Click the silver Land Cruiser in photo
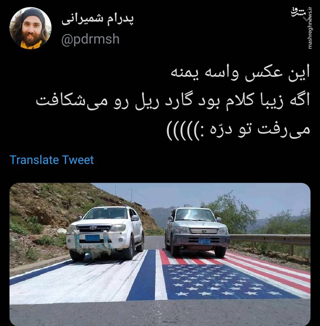 click(197, 231)
